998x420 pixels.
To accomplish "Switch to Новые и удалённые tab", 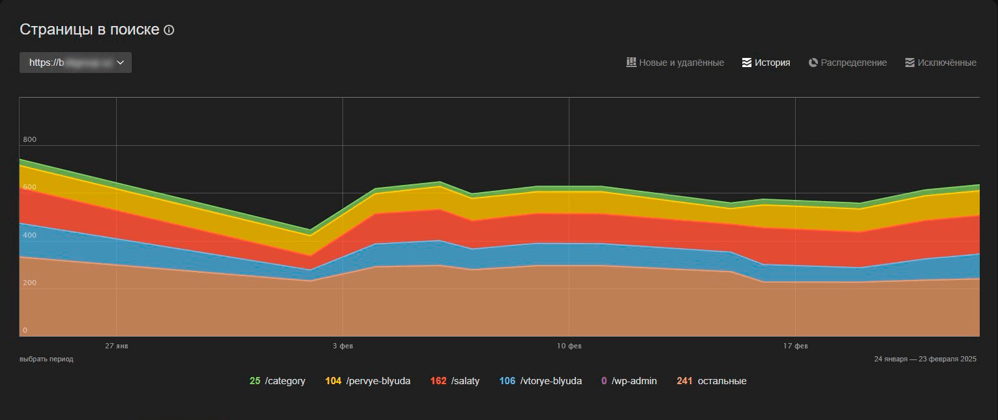I will [x=675, y=63].
